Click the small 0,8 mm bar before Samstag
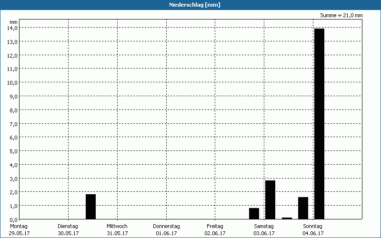Screen dimensions: 381x238 point(254,213)
